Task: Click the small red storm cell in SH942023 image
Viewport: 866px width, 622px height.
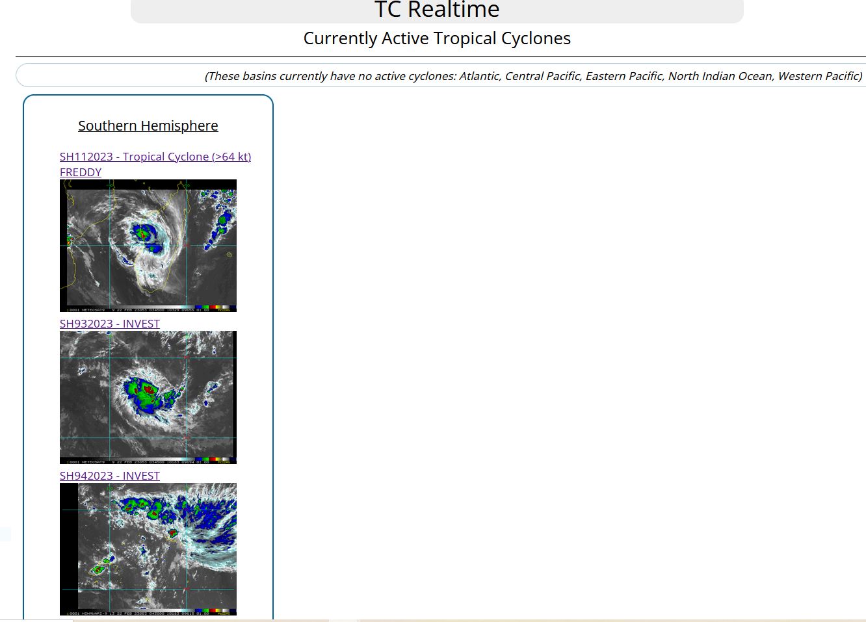Action: tap(172, 534)
